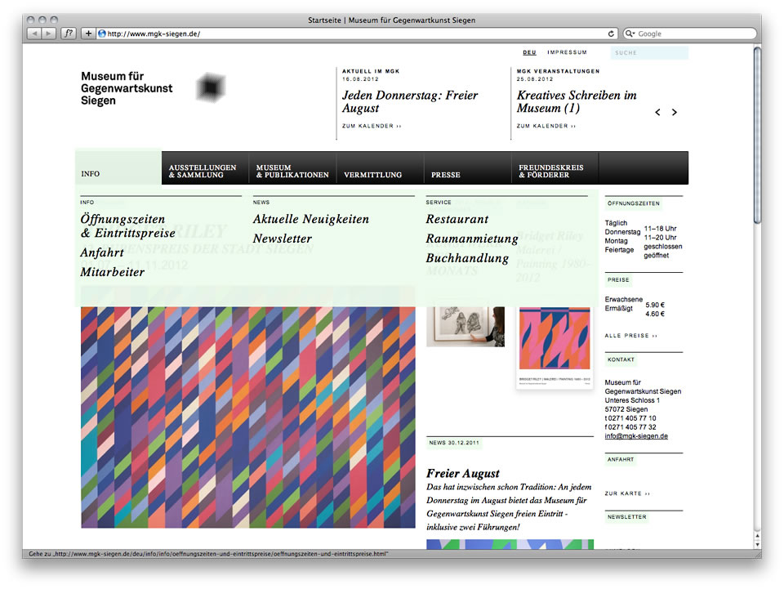Open the Buchhandlung menu entry
The height and width of the screenshot is (589, 784).
467,258
